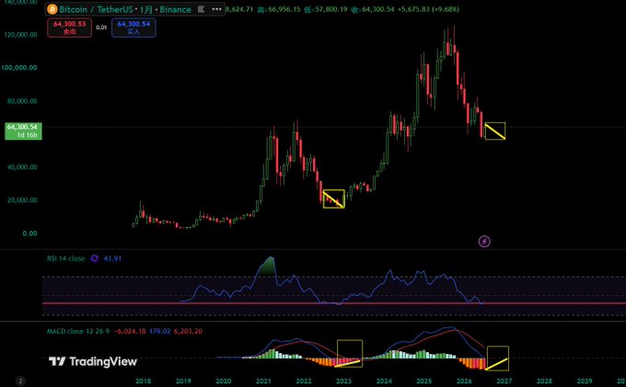Click 2021 on the time axis
Viewport: 626px width, 387px height.
pyautogui.click(x=263, y=381)
